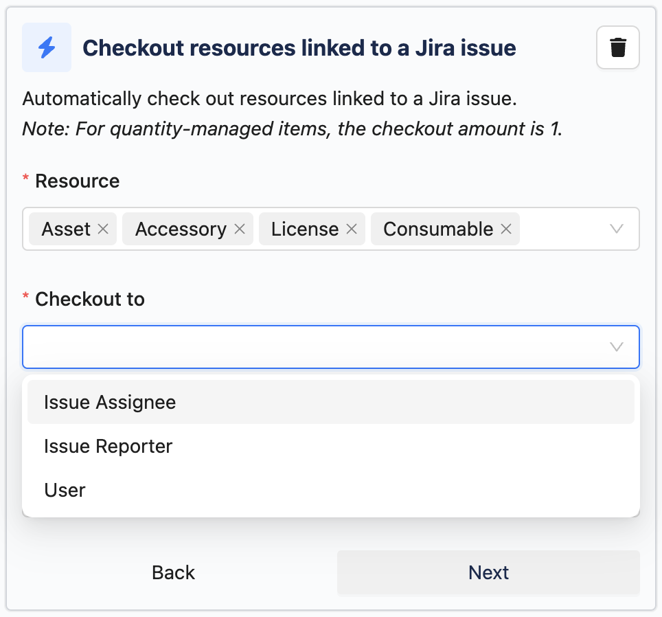Screen dimensions: 662x617
Task: Click the Asset tag label
Action: [66, 229]
